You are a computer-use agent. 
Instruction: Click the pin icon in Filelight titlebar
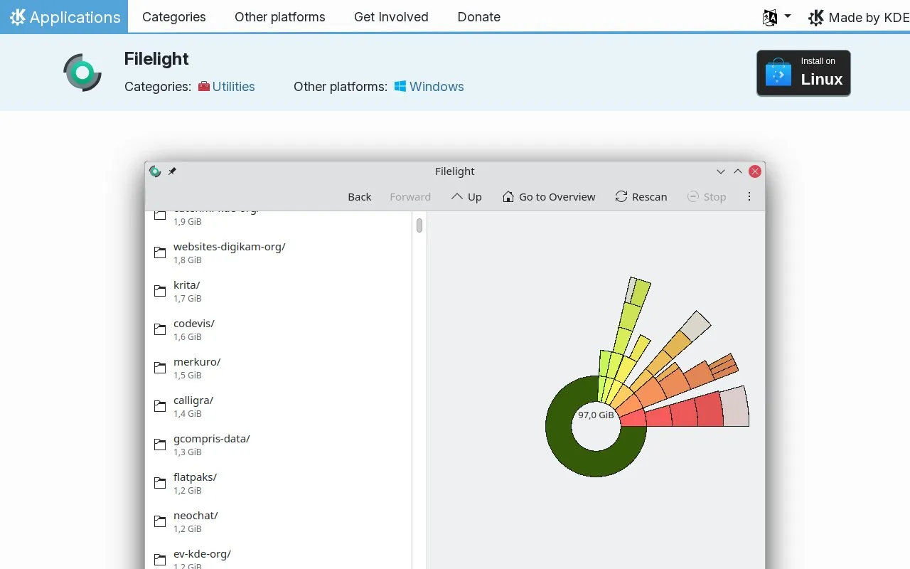[x=172, y=171]
